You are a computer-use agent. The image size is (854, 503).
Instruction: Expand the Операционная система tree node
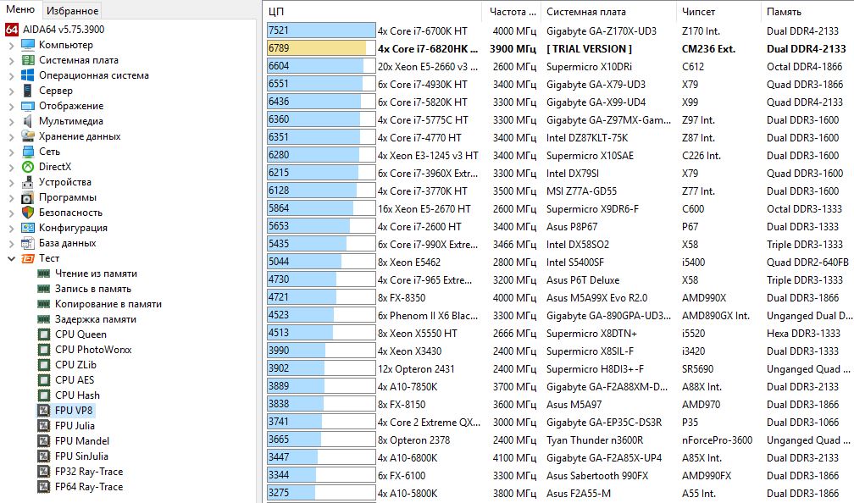coord(12,75)
